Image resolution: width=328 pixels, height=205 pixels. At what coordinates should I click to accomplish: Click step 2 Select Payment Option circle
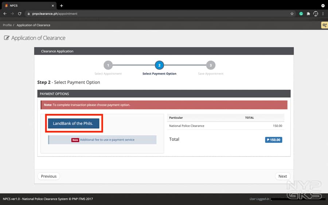click(159, 66)
